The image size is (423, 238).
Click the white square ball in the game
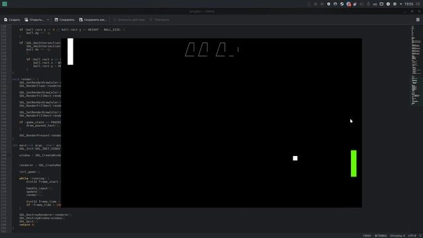tap(295, 158)
